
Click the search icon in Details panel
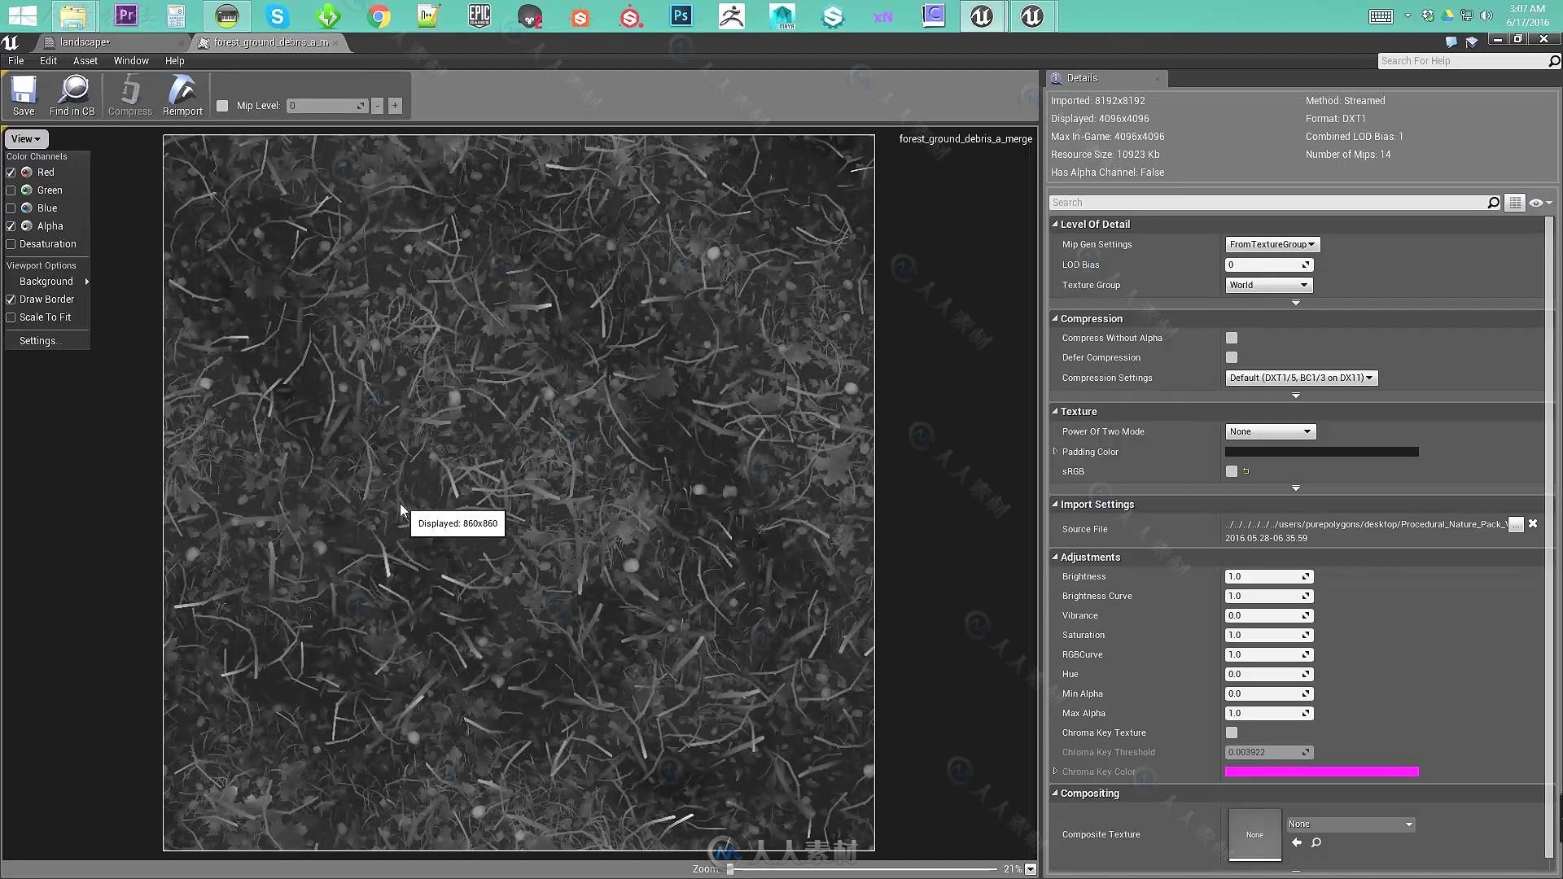click(1493, 202)
